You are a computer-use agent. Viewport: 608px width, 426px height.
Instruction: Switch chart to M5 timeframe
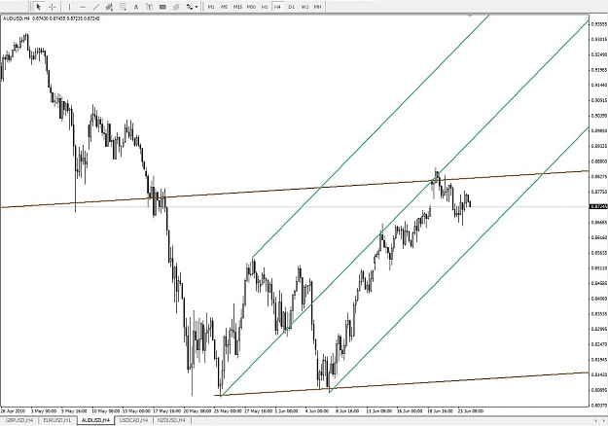[x=224, y=7]
